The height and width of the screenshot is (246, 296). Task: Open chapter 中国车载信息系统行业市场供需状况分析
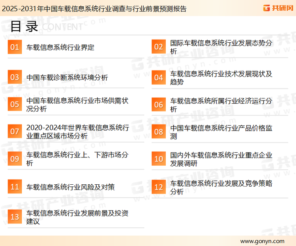77,104
